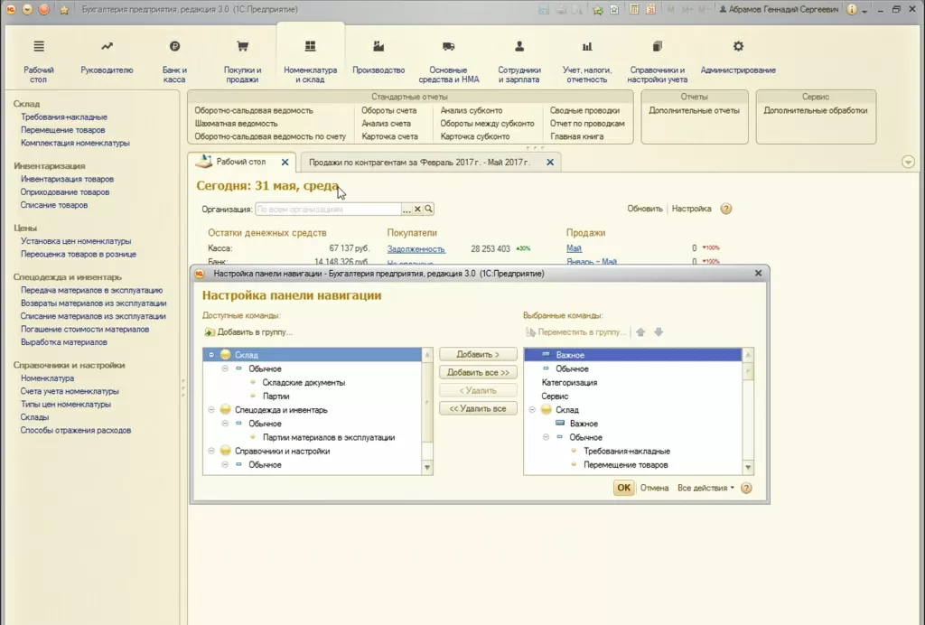
Task: Confirm the dialog with OK
Action: (623, 488)
